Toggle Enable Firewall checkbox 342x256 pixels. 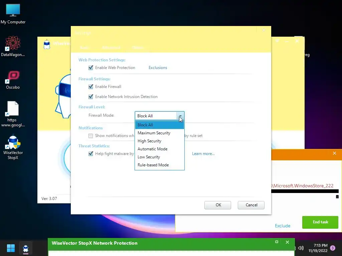(x=91, y=87)
